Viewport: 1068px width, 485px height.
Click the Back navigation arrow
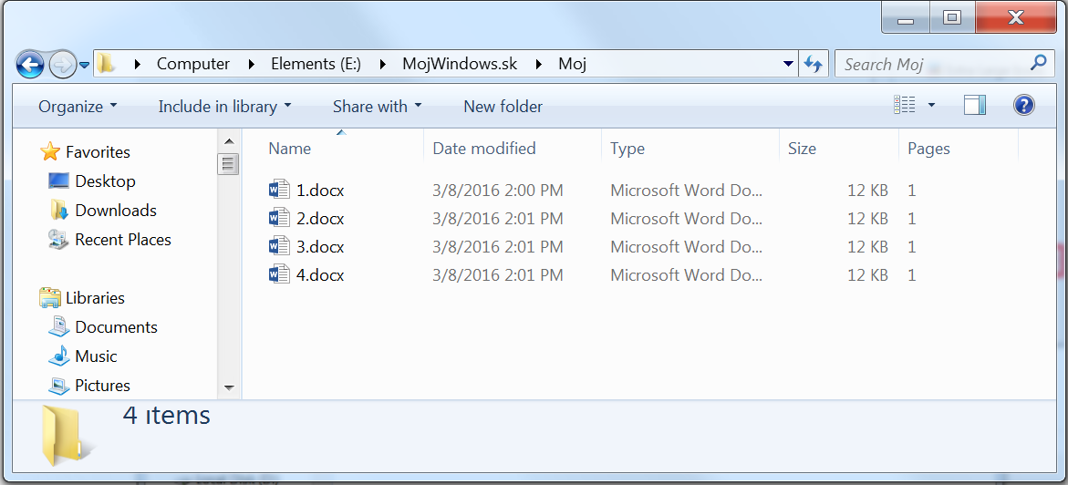click(x=30, y=66)
